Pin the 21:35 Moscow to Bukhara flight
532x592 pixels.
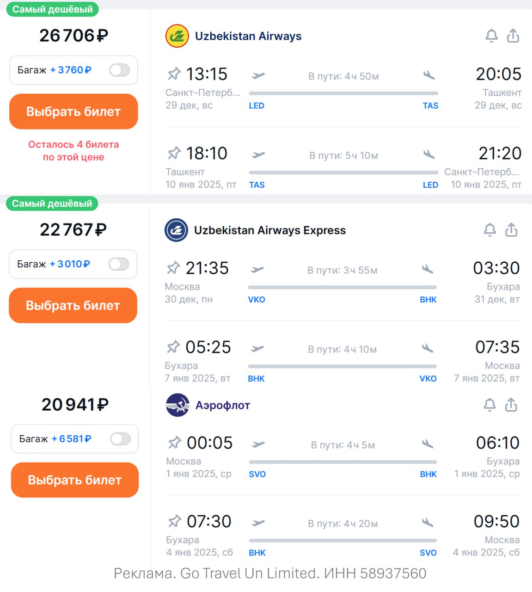click(x=173, y=268)
